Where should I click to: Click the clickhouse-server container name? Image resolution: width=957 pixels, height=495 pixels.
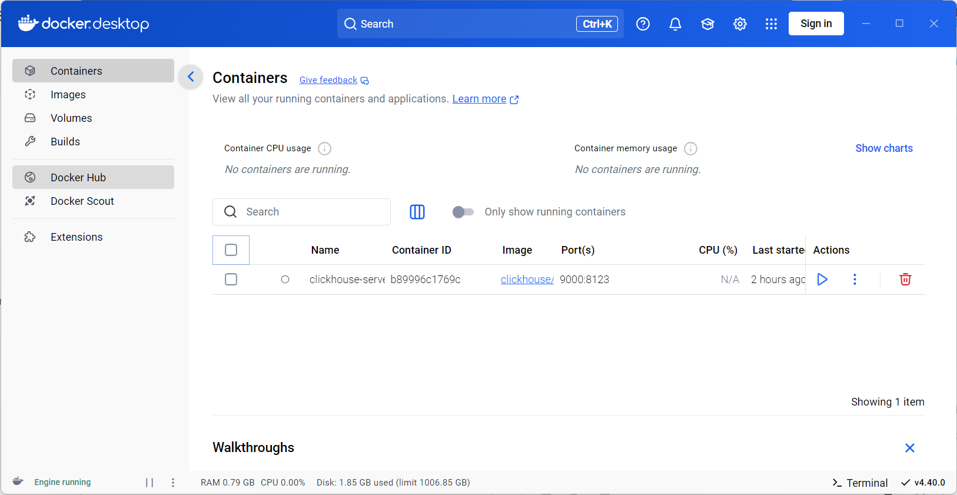[347, 280]
